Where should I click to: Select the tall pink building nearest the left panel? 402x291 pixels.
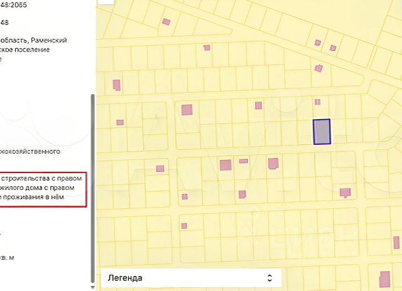pos(117,85)
